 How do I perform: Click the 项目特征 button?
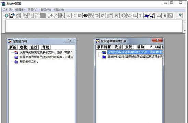(x=104, y=47)
